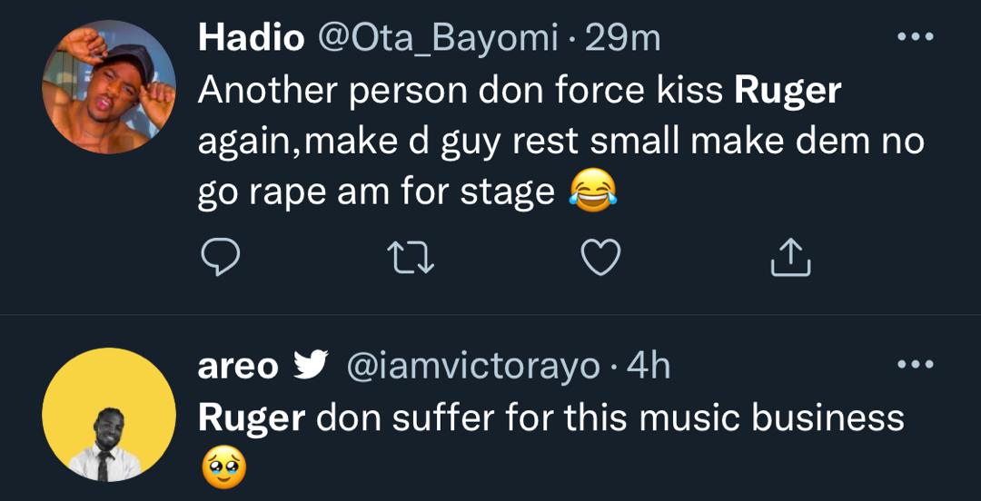This screenshot has width=981, height=501.
Task: Open the 29m timestamp on Hadio's tweet
Action: 623,38
